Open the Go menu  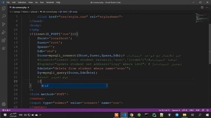(x=36, y=2)
